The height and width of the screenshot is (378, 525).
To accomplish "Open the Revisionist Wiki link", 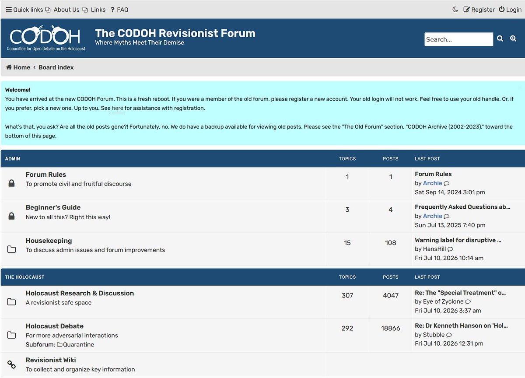I will [51, 360].
